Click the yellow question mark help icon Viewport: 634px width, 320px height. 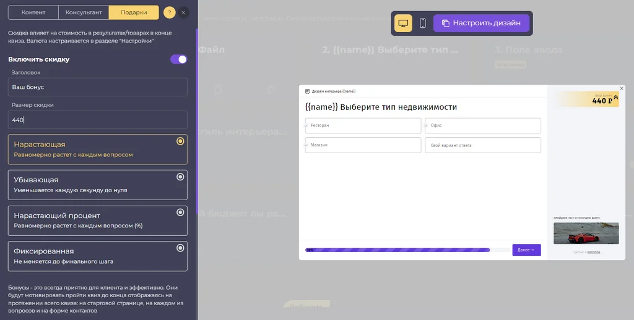pos(170,12)
